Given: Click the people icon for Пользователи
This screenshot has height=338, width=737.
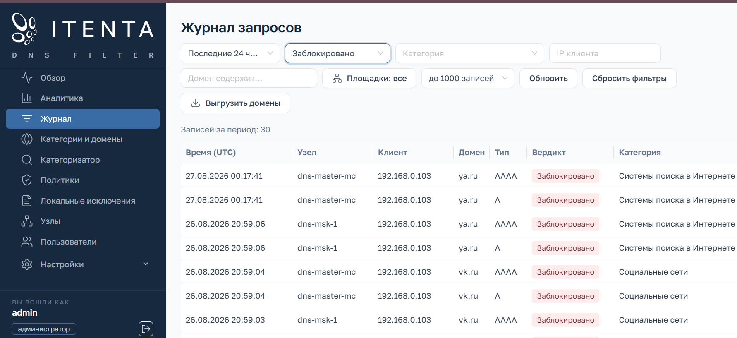Looking at the screenshot, I should point(27,242).
